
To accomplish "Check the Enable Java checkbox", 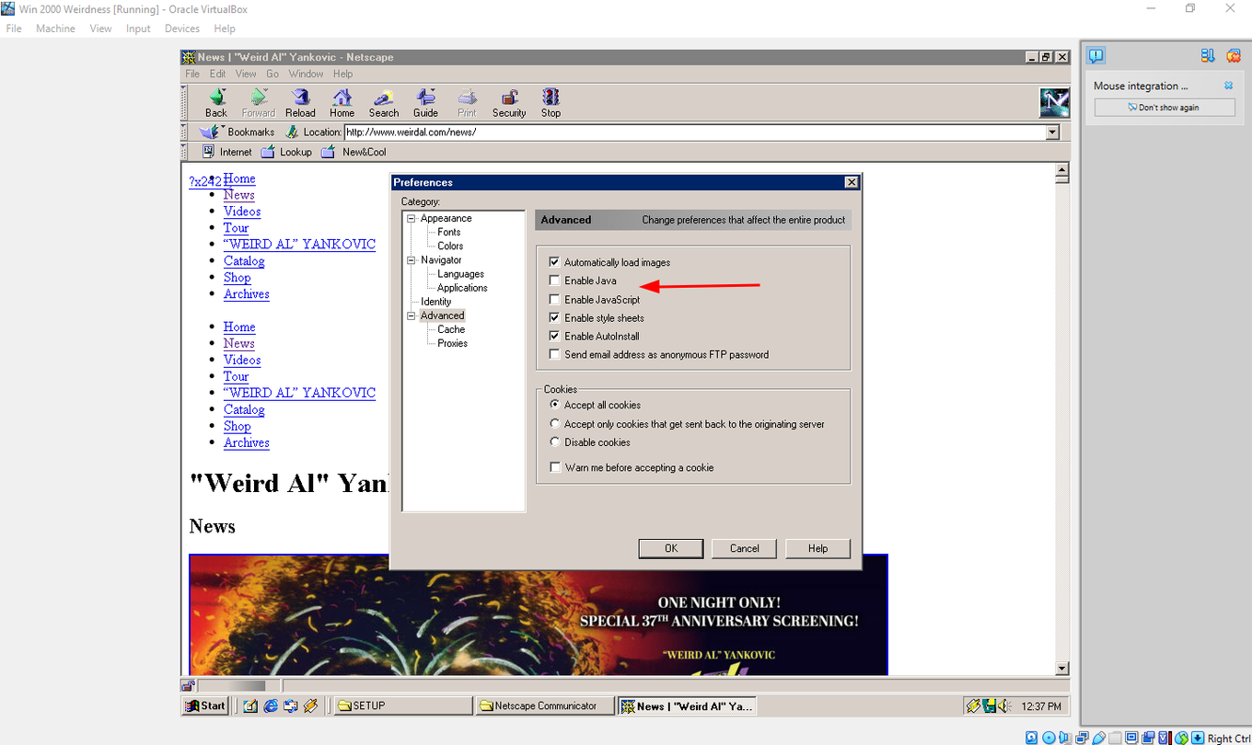I will coord(554,281).
